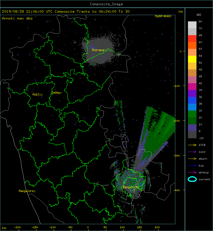Click the 150 tick on horizontal axis
Screen dimensions: 213x231
coord(140,227)
